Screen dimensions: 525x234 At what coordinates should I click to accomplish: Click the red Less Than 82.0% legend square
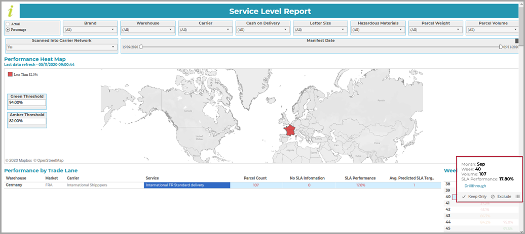pyautogui.click(x=10, y=74)
